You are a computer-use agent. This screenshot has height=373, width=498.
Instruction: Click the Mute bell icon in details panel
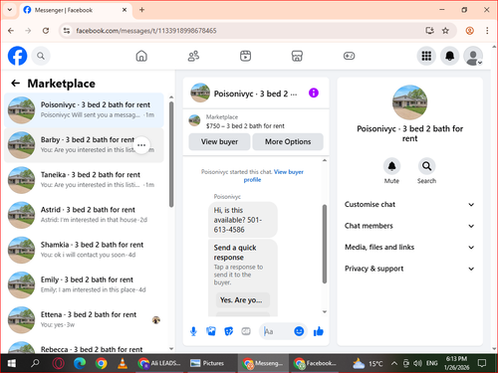(391, 166)
